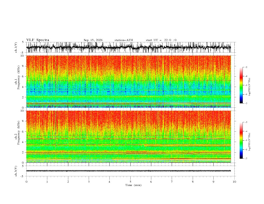The width and height of the screenshot is (264, 204).
Task: Click the ch.3(V) axis label
Action: (x=16, y=171)
